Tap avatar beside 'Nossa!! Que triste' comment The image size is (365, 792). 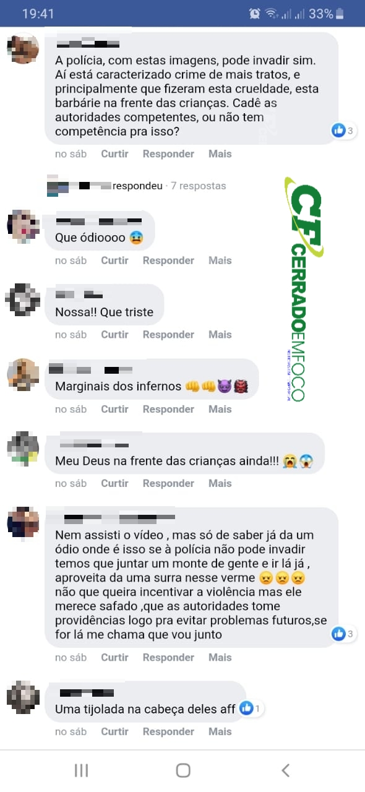pyautogui.click(x=23, y=299)
